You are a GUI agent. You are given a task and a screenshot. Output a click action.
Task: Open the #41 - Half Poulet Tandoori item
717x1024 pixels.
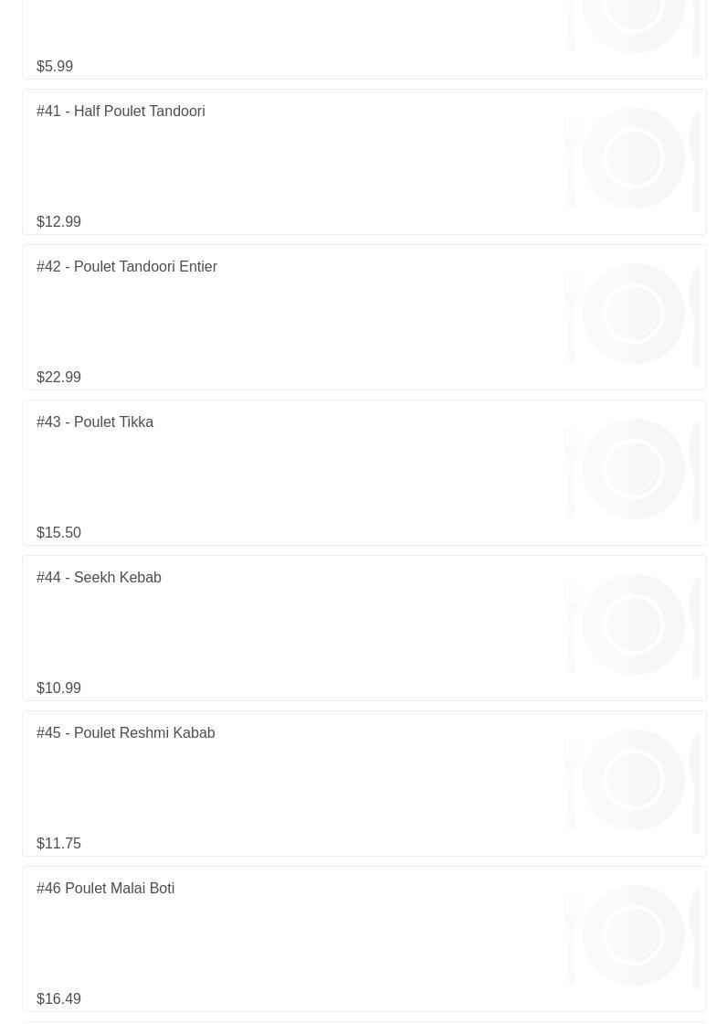pos(121,112)
